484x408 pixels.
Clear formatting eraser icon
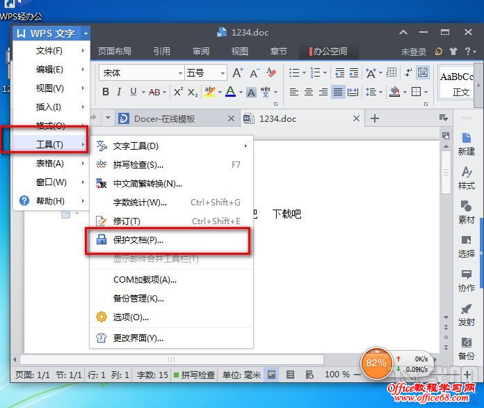point(271,72)
